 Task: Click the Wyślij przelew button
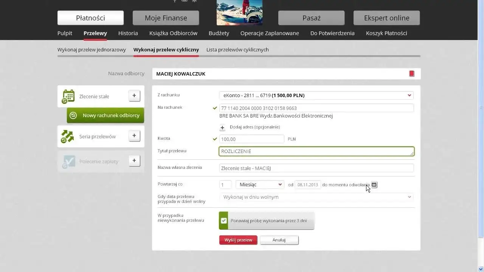click(x=238, y=240)
